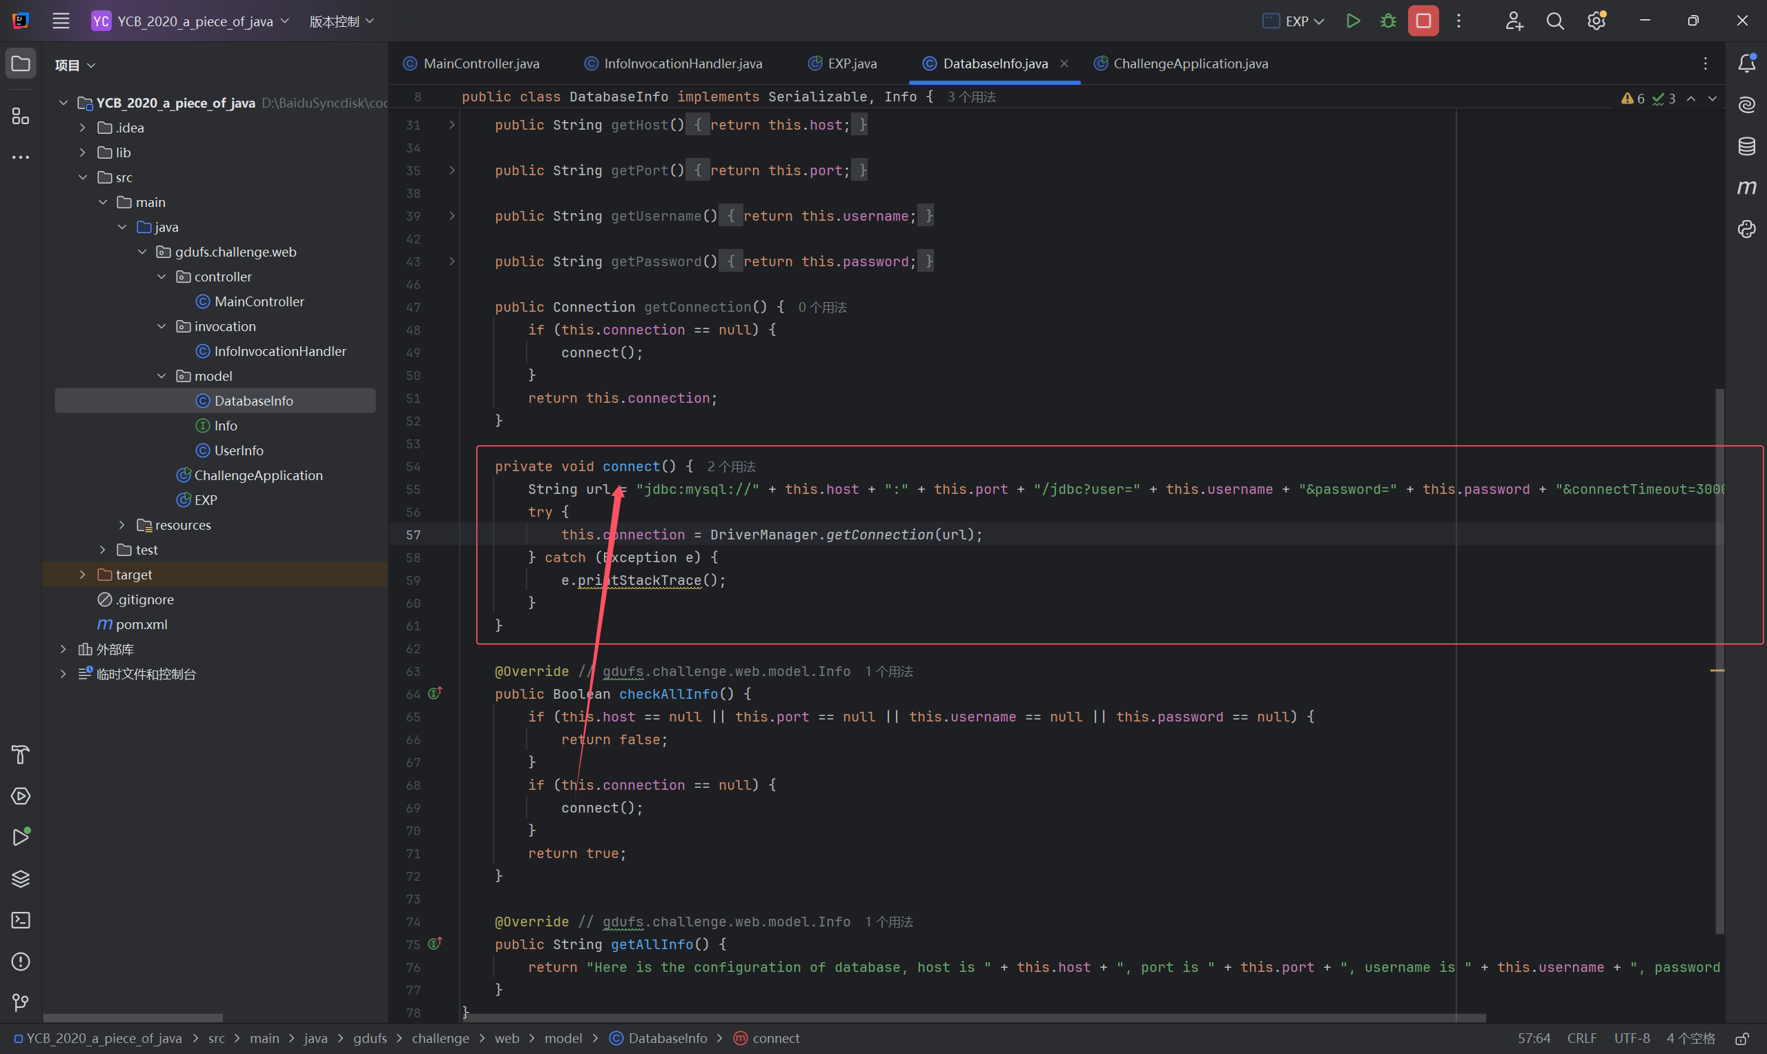Screen dimensions: 1767x1054
Task: Go to next highlighted error arrow
Action: pyautogui.click(x=1713, y=99)
